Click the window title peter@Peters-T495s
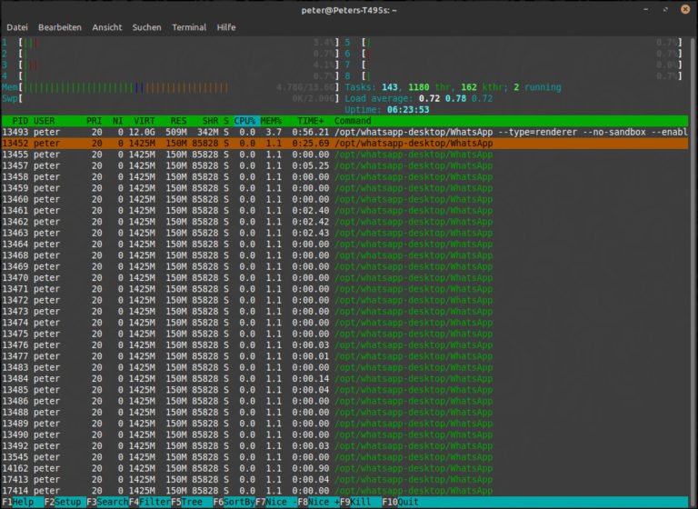 tap(349, 10)
